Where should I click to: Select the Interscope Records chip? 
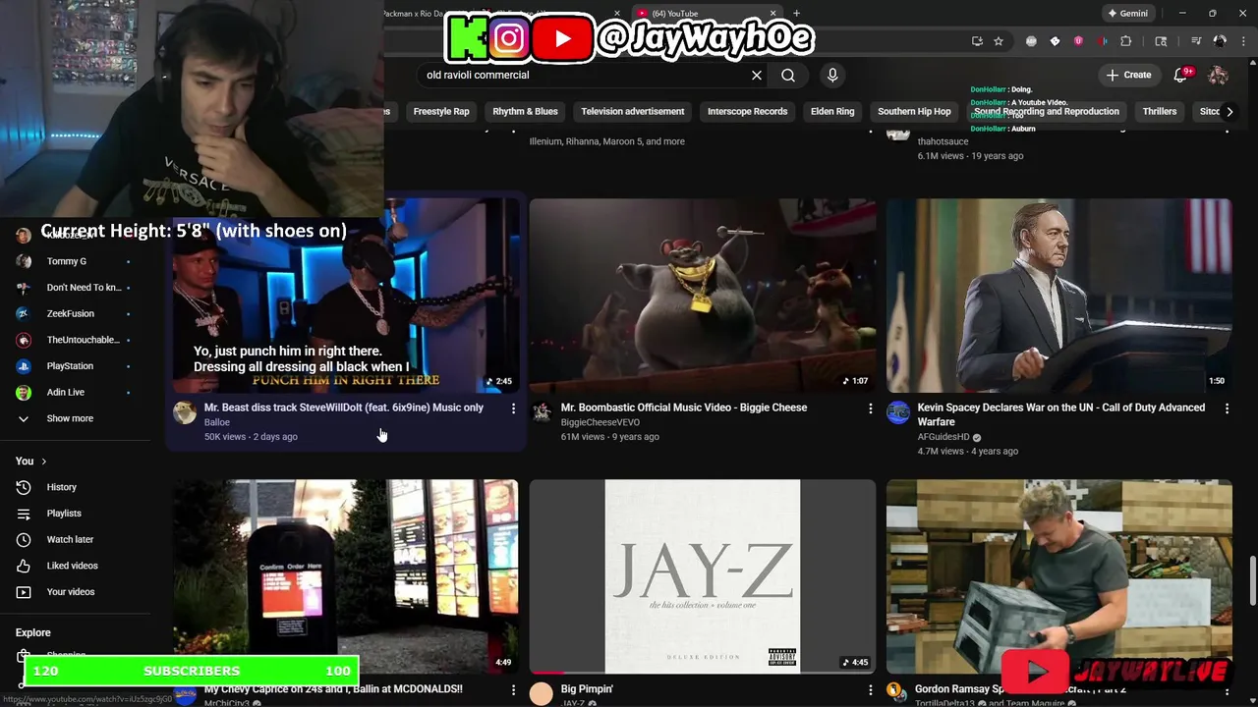[x=747, y=112]
